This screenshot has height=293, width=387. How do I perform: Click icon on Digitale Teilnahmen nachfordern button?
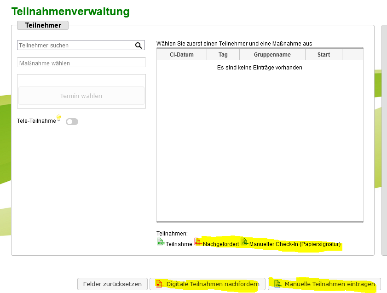[x=159, y=284]
